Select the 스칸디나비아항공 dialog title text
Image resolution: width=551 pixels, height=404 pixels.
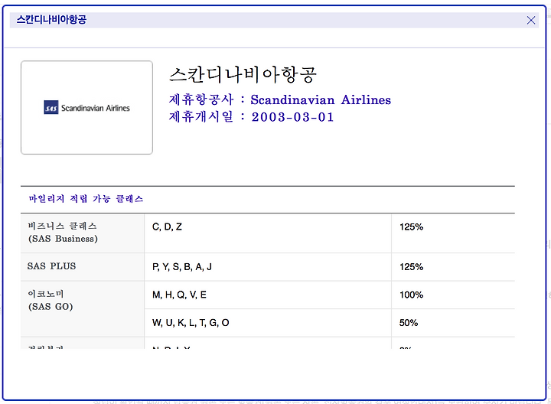click(x=51, y=20)
